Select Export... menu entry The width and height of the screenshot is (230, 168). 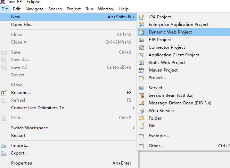[68, 153]
